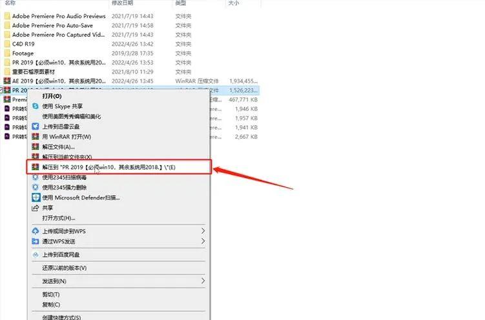Click the size value 467,771 KB
The height and width of the screenshot is (320, 485).
[x=243, y=99]
